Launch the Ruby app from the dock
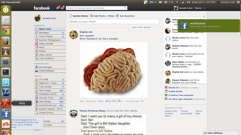The image size is (241, 135). (6, 103)
